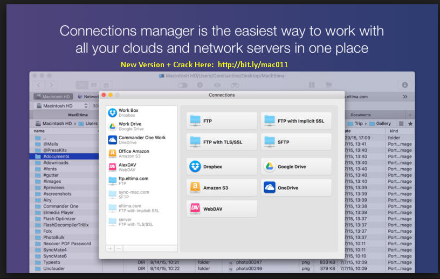The image size is (440, 279).
Task: Select Amazon S3 connection button
Action: [222, 188]
